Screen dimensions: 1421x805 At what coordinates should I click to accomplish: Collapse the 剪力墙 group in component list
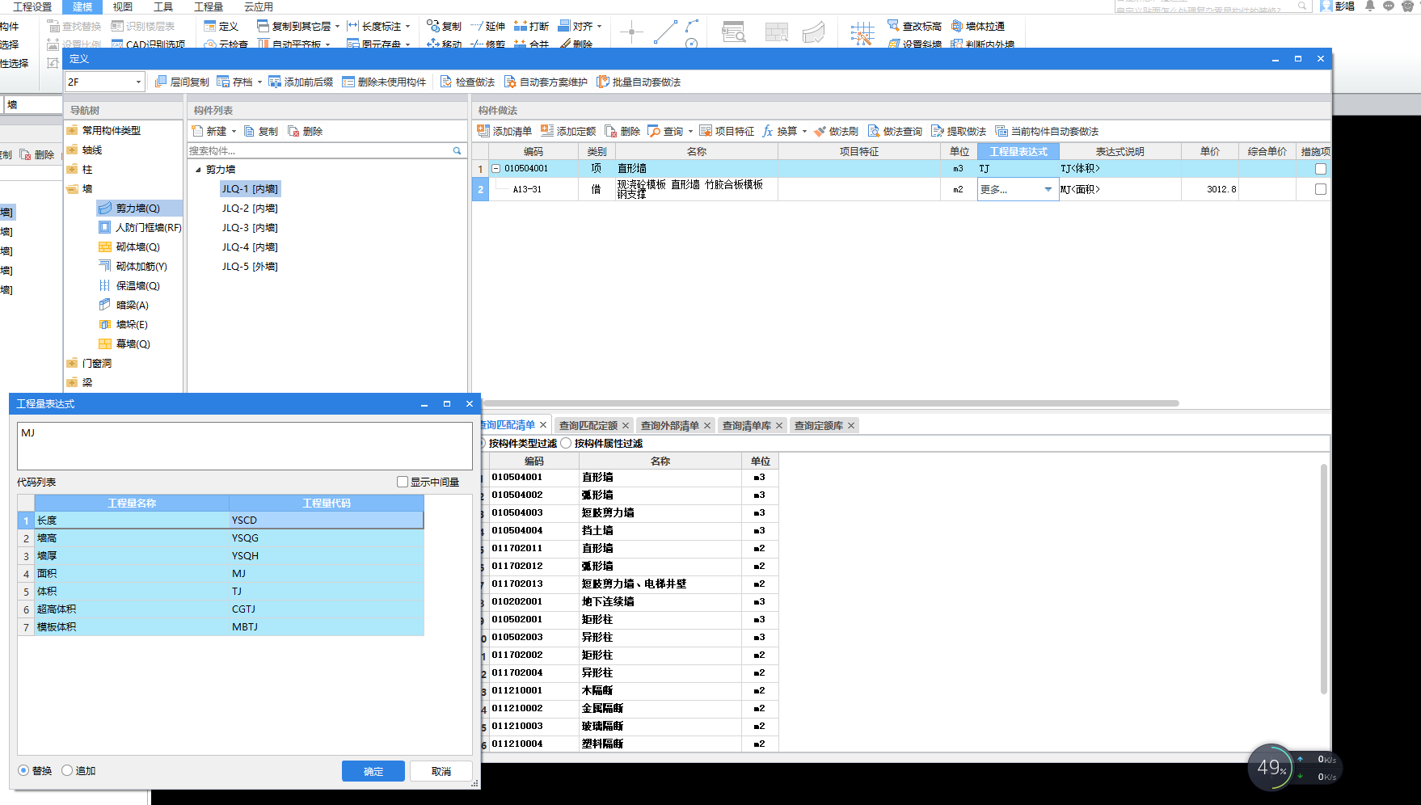pyautogui.click(x=198, y=170)
